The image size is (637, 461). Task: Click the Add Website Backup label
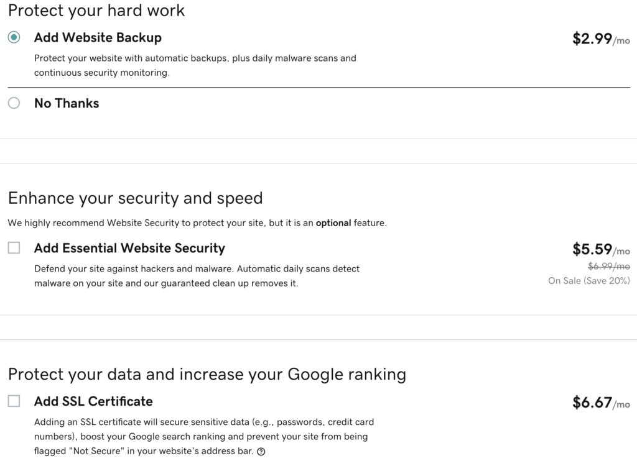pyautogui.click(x=98, y=37)
